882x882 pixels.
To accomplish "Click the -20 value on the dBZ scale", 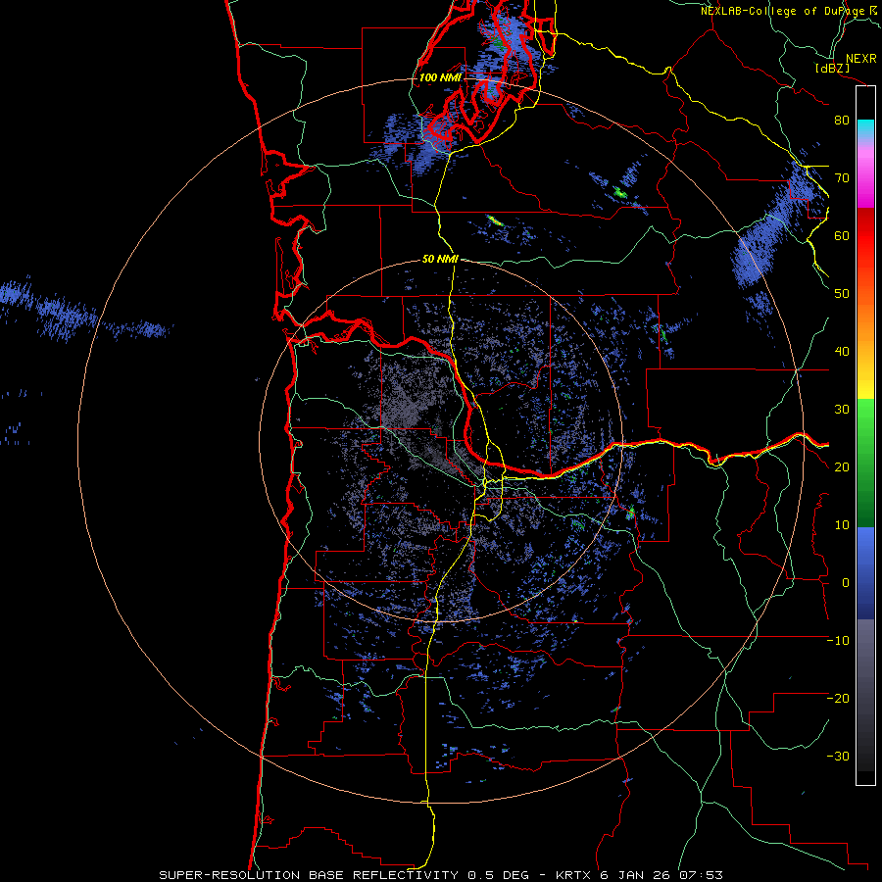I will click(838, 699).
